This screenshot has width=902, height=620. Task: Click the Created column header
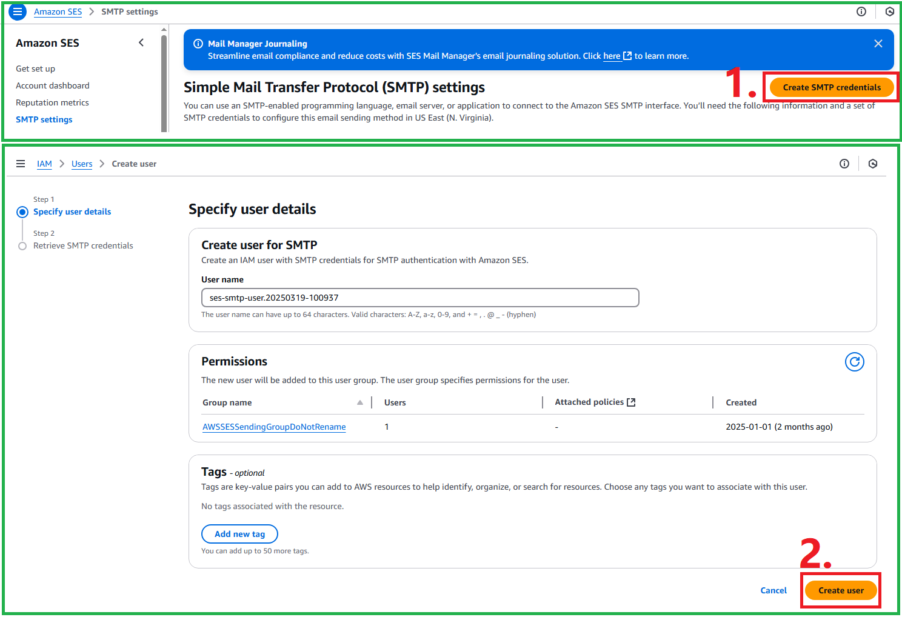pos(741,402)
